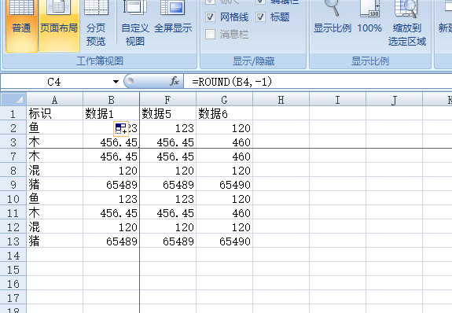This screenshot has height=313, width=452.
Task: Click cell G11 containing 460
Action: [x=224, y=212]
